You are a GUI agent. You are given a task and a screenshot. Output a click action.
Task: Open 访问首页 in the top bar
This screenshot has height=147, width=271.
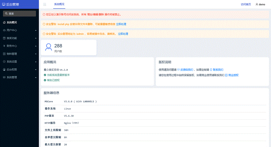pyautogui.click(x=246, y=4)
